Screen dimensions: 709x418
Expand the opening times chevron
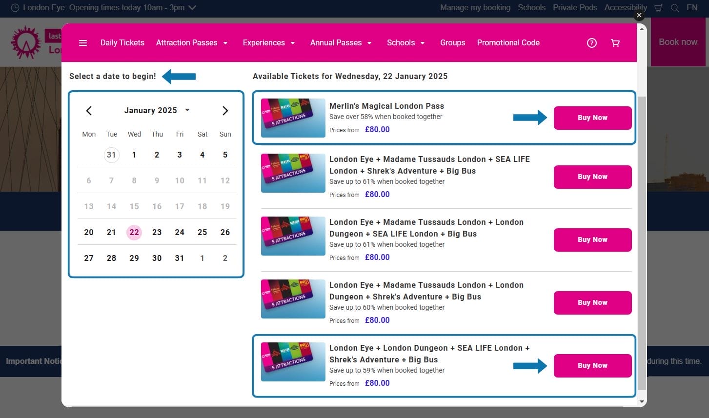(192, 8)
